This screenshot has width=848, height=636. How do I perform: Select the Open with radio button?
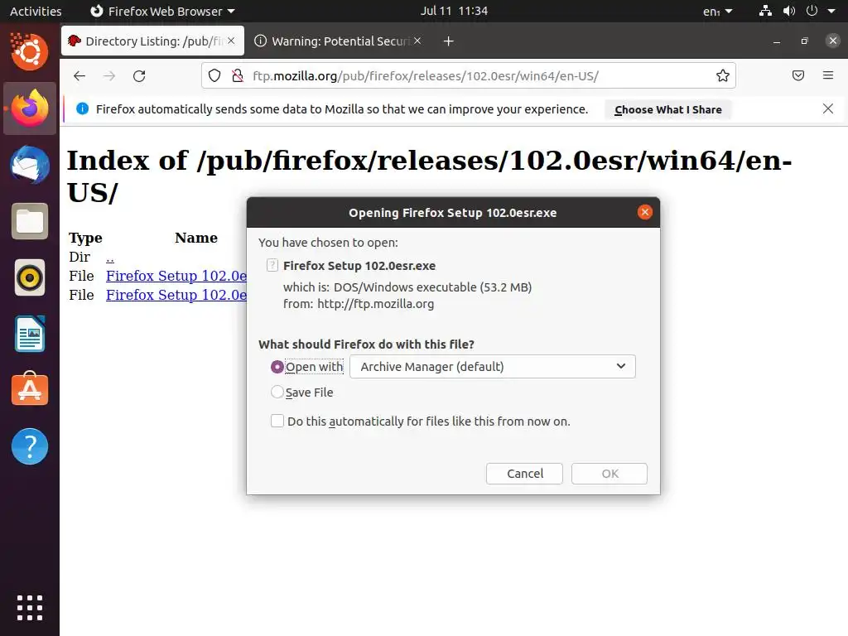[x=277, y=367]
